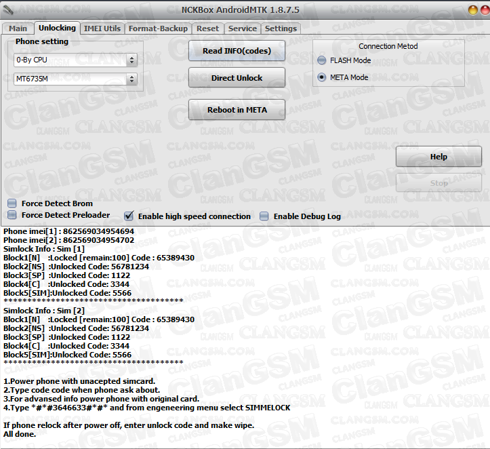
Task: Enable Force Detect Preloader checkbox
Action: point(12,215)
